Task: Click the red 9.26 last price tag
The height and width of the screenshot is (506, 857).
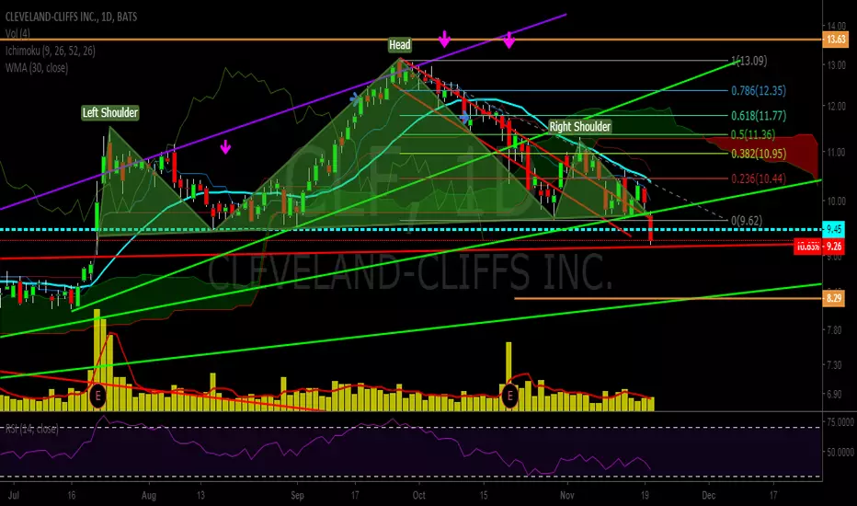Action: (818, 247)
